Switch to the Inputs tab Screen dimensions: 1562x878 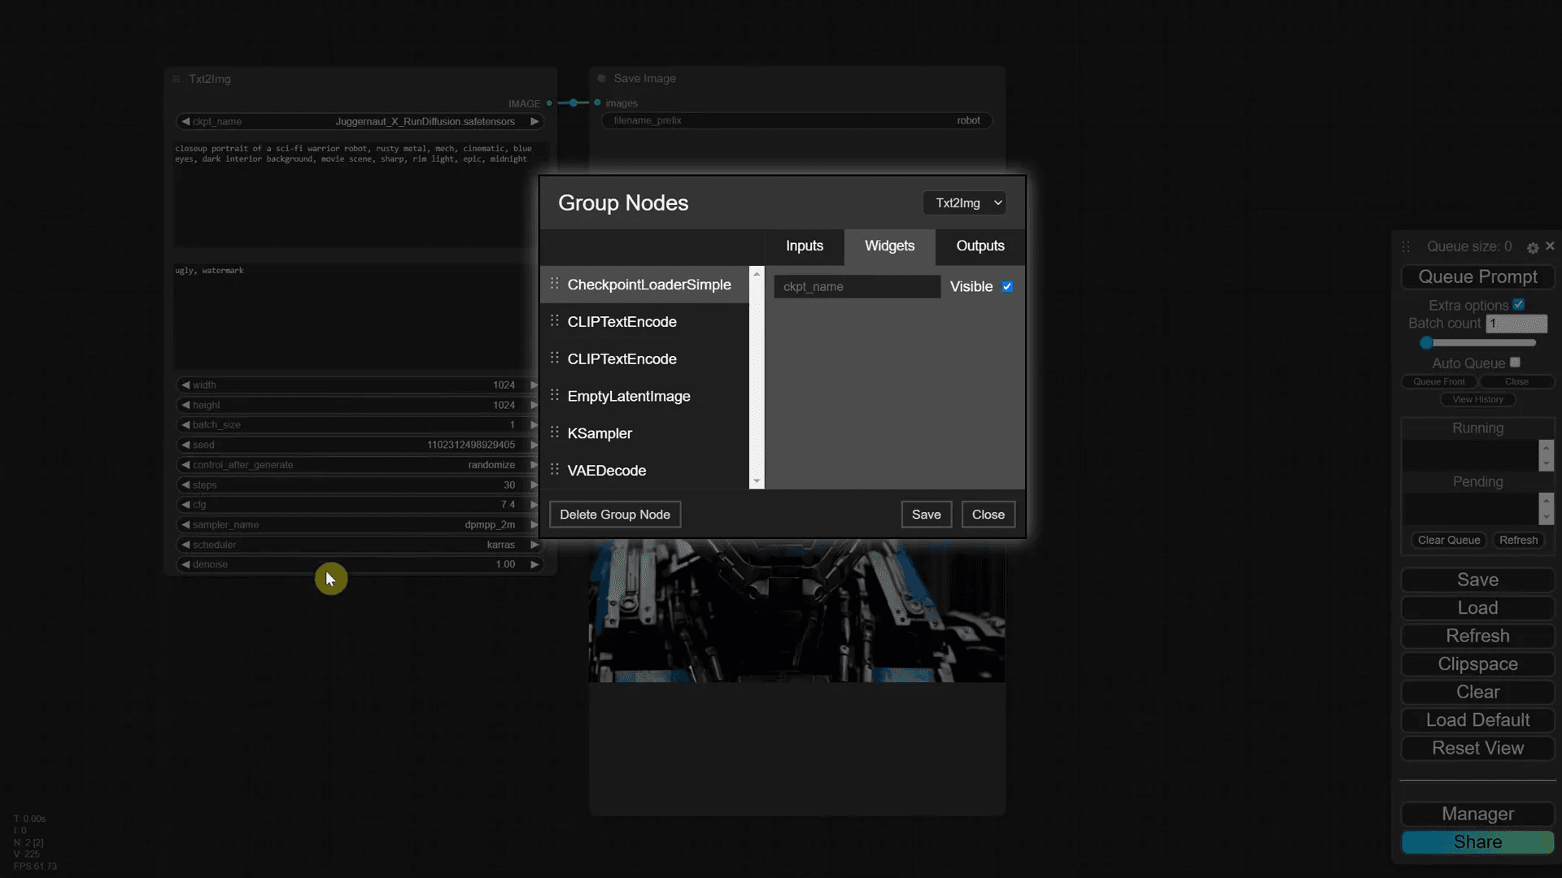click(x=804, y=246)
